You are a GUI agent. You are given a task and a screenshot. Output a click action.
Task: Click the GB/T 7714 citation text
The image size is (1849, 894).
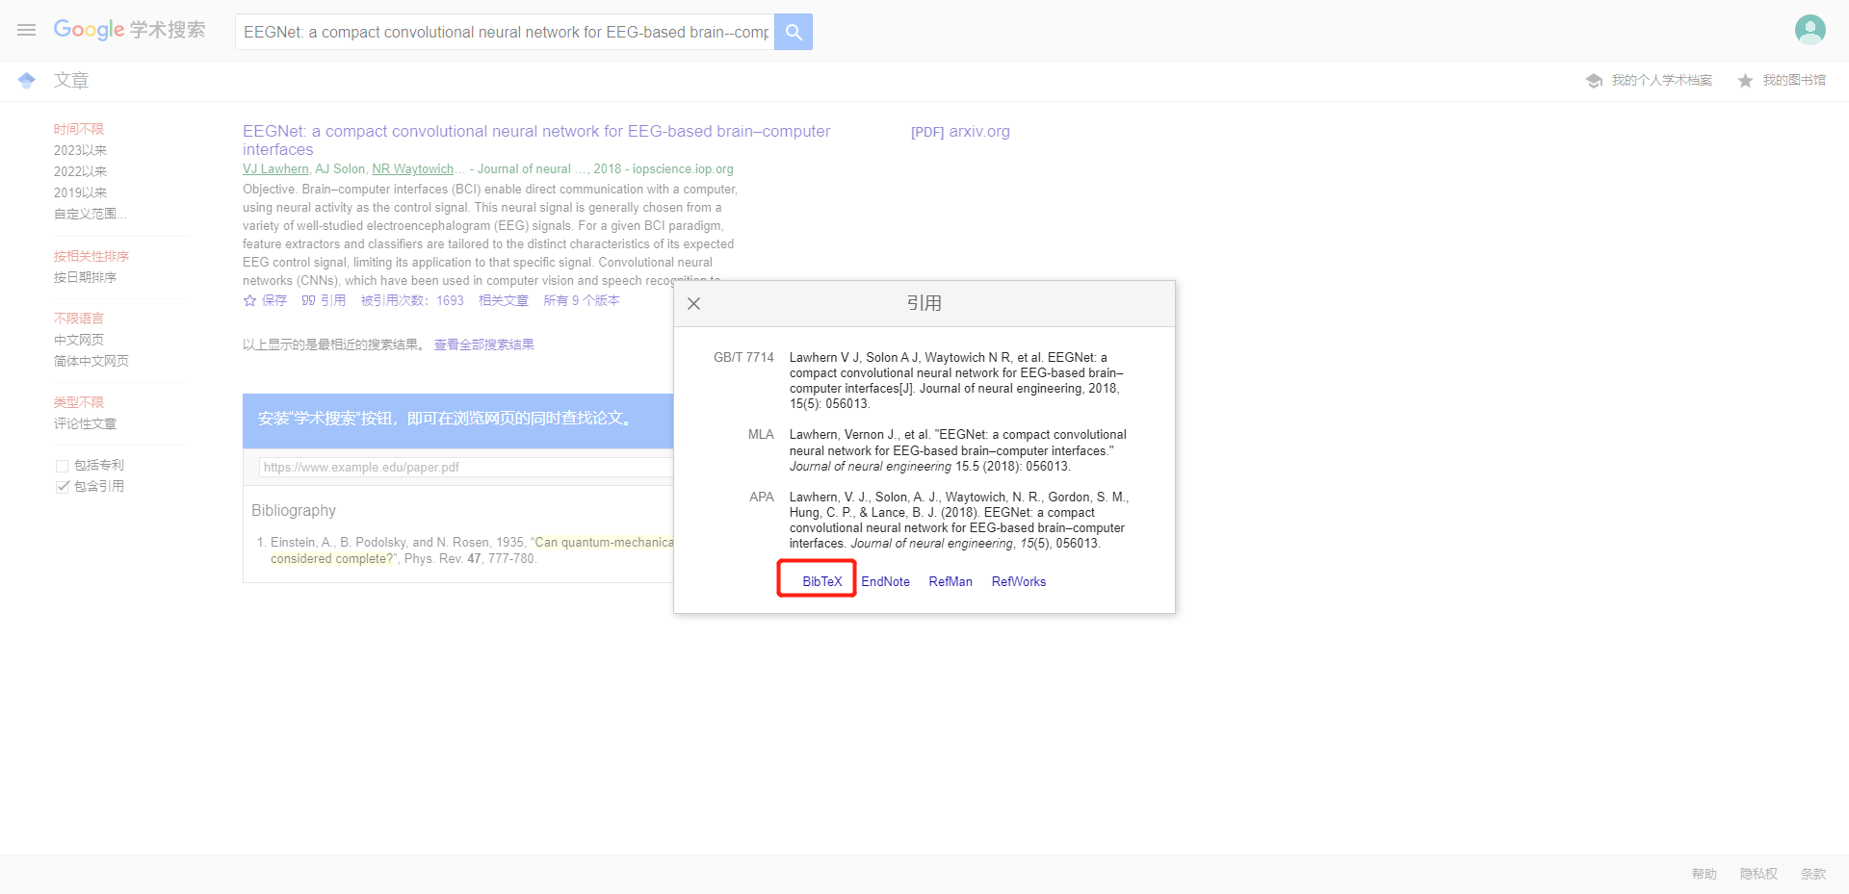(x=957, y=381)
